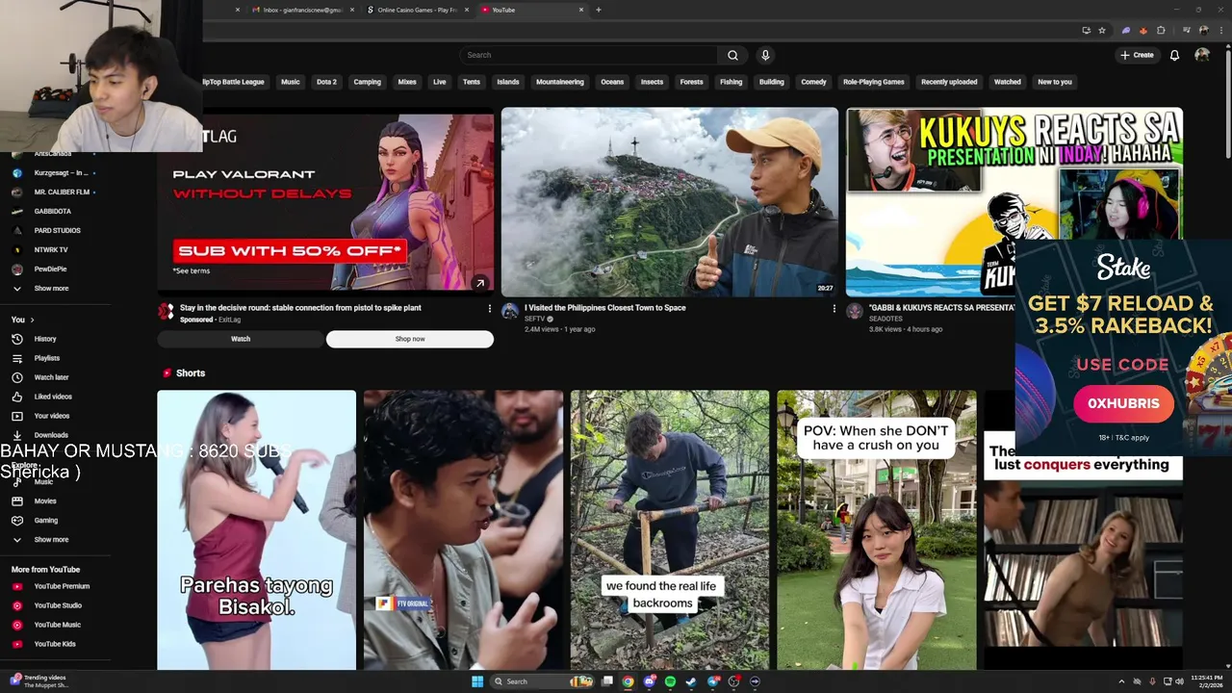Open a new browser tab
The width and height of the screenshot is (1232, 693).
tap(598, 10)
